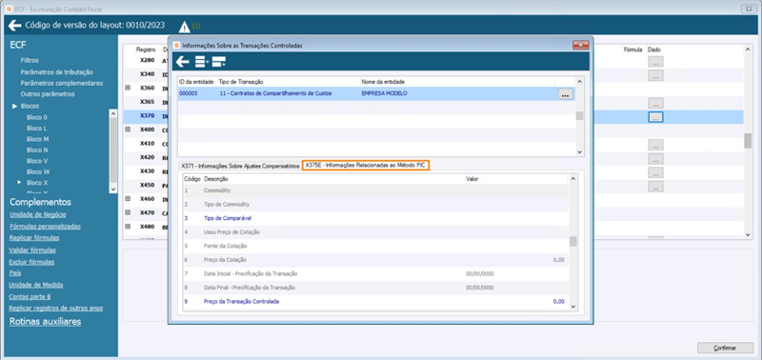Screen dimensions: 762x360
Task: Select Bloco V in the sidebar
Action: pos(37,161)
